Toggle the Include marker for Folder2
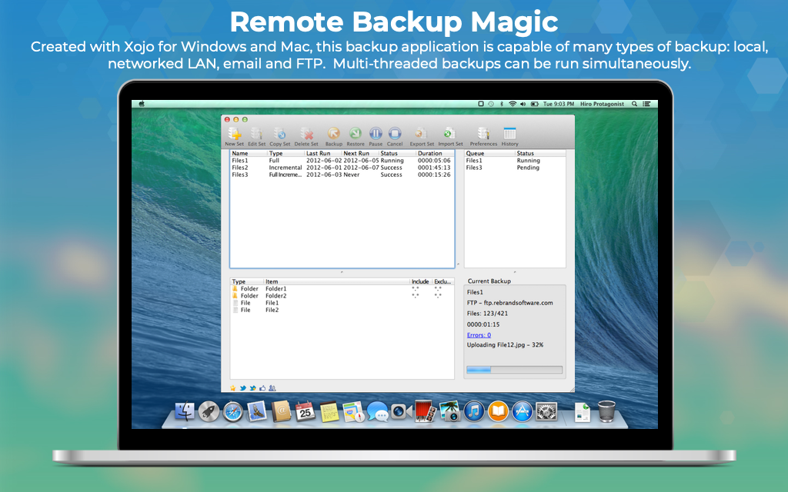The image size is (788, 492). point(416,296)
